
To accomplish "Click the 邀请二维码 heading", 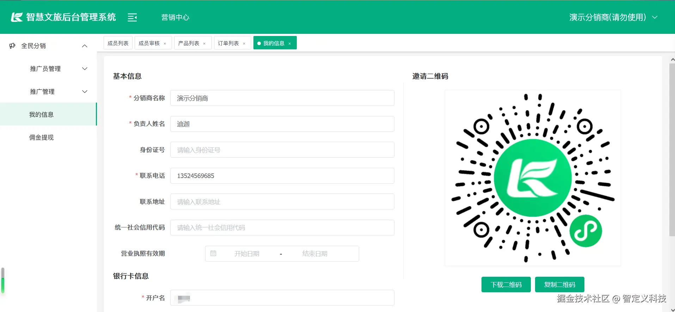I will [x=430, y=76].
